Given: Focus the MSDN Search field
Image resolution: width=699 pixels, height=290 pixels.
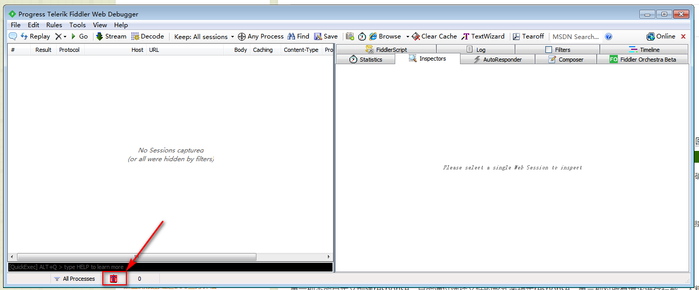Looking at the screenshot, I should click(x=576, y=36).
